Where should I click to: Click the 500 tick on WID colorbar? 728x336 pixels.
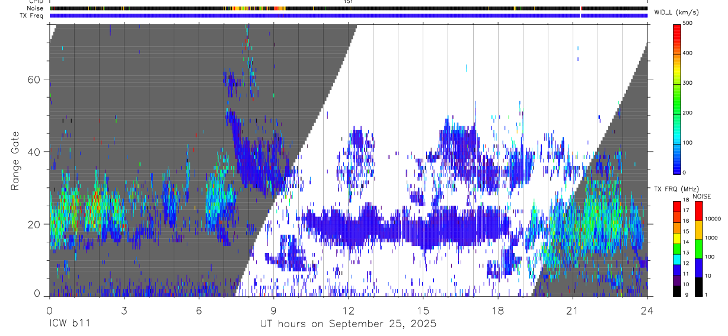point(689,23)
